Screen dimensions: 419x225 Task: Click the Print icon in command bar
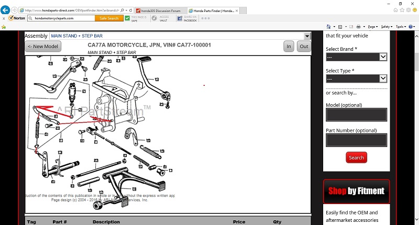[357, 26]
